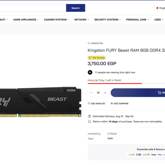
Task: Expand the Home Appliances dropdown menu
Action: (26, 20)
